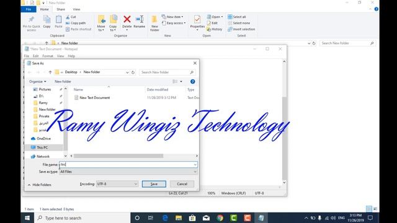Image resolution: width=397 pixels, height=223 pixels.
Task: Open the New item dropdown in ribbon
Action: (x=172, y=17)
